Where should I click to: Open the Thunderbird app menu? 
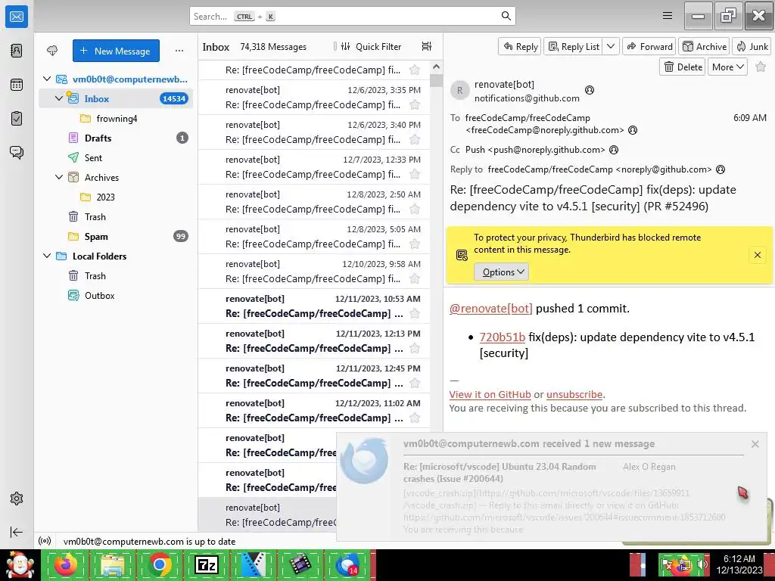(668, 16)
